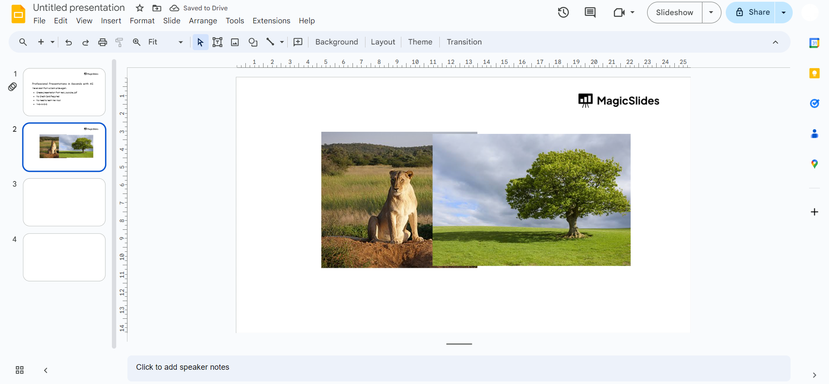The image size is (829, 384).
Task: Open Google Calendar side panel
Action: pyautogui.click(x=814, y=43)
